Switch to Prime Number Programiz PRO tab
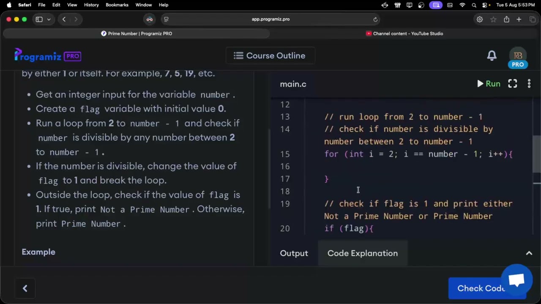Image resolution: width=541 pixels, height=304 pixels. (x=137, y=33)
